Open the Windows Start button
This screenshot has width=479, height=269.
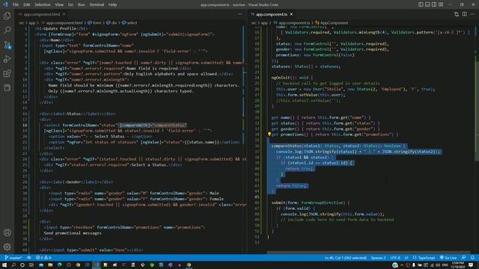[x=4, y=265]
